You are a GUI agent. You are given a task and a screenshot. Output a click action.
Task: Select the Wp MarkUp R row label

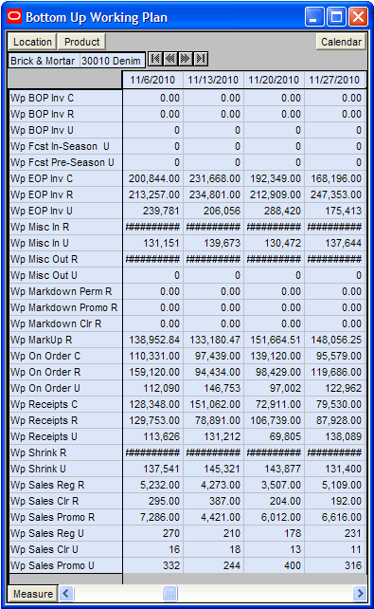(65, 340)
